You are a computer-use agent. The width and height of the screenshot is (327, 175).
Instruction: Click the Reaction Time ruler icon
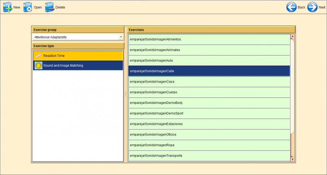38,56
